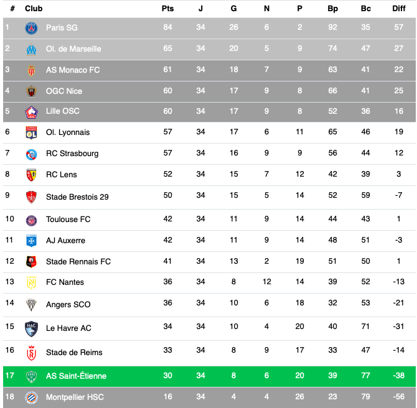Viewport: 417px width, 408px height.
Task: Open the Stade Rennais FC team link
Action: coord(78,262)
